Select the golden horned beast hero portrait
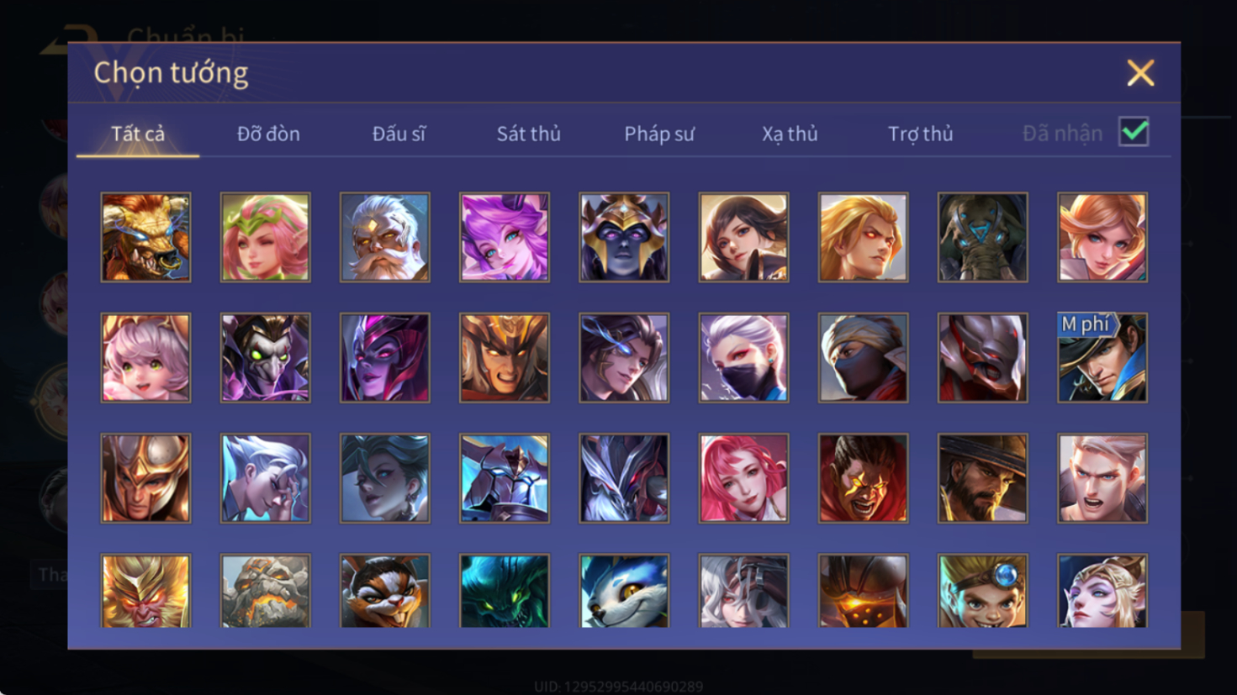 145,237
